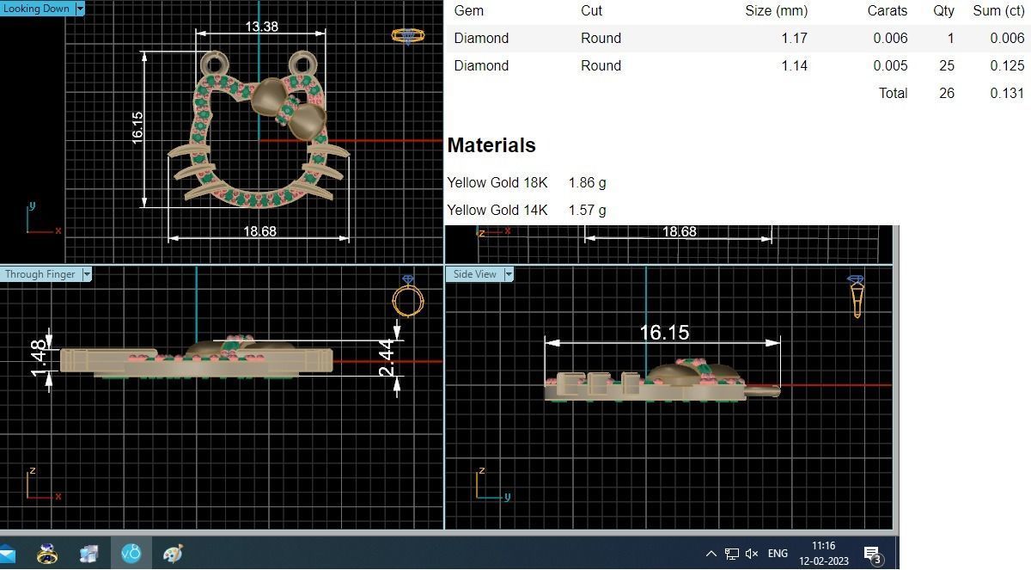Click the vertical 16.15 dimension in Looking Down view
Screen dimensions: 1031x570
pos(137,127)
